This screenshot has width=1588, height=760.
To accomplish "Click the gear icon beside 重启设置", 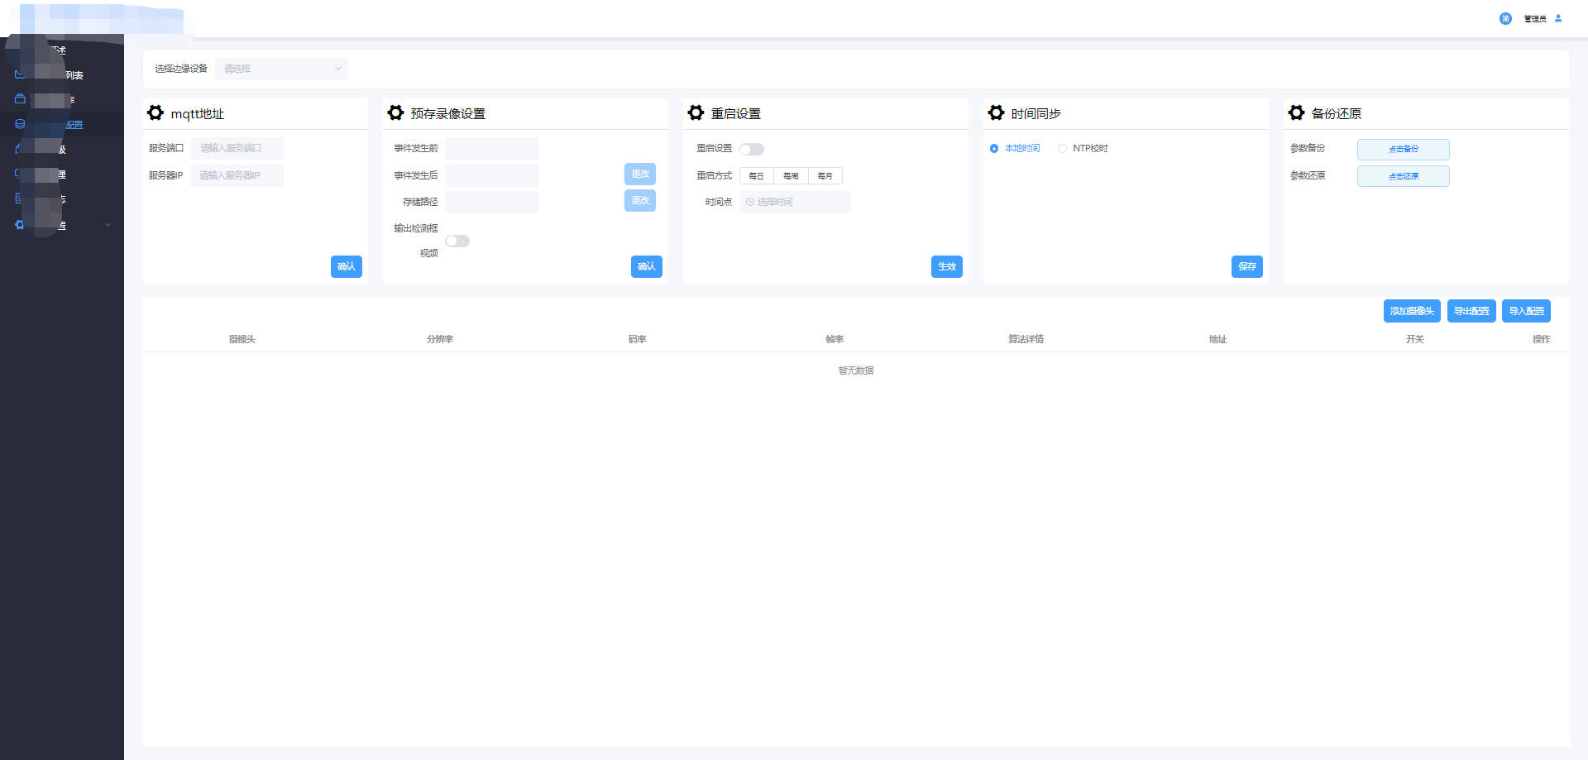I will point(696,112).
